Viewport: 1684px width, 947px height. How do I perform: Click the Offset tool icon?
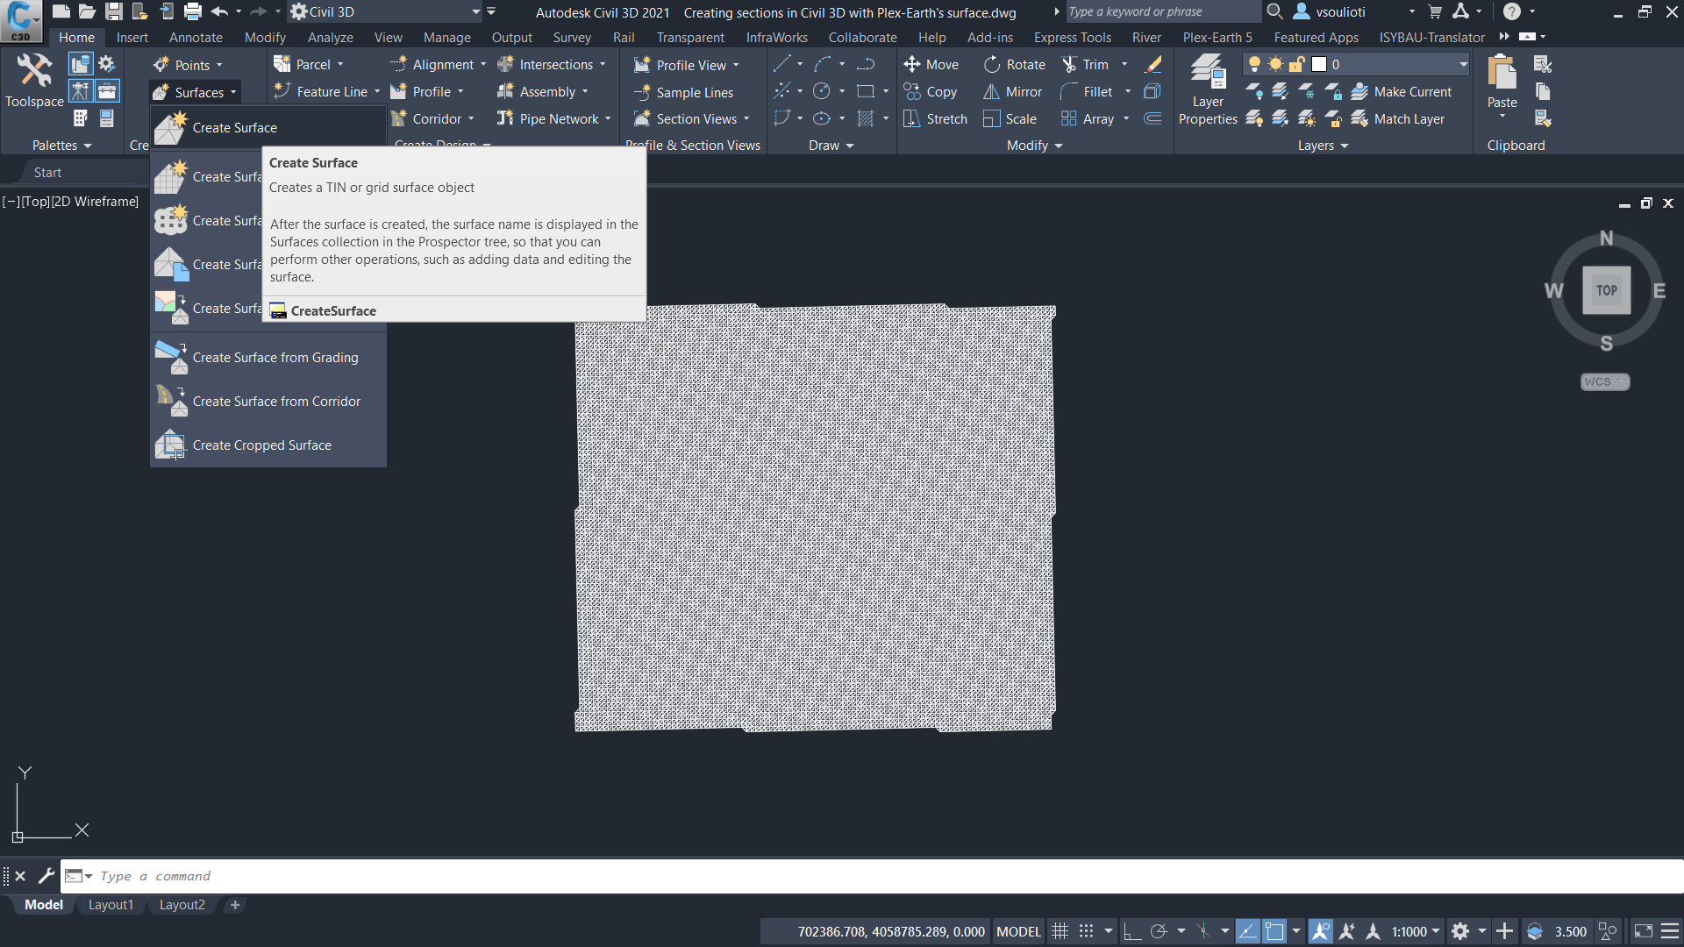click(x=1153, y=119)
